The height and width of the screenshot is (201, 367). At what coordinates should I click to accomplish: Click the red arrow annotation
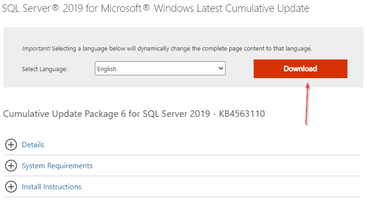tap(306, 104)
